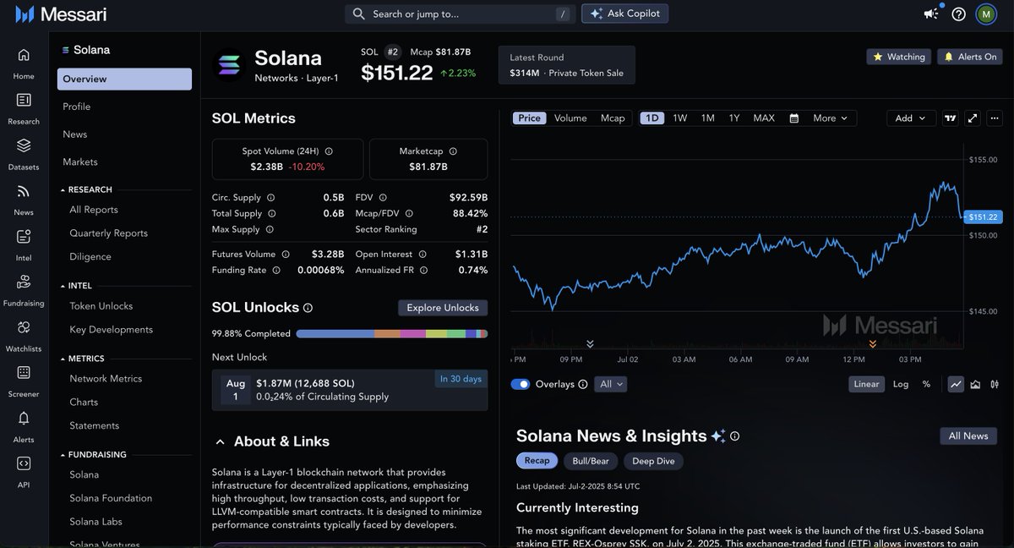1014x548 pixels.
Task: Click the SOL unlocks progress bar
Action: [x=392, y=334]
